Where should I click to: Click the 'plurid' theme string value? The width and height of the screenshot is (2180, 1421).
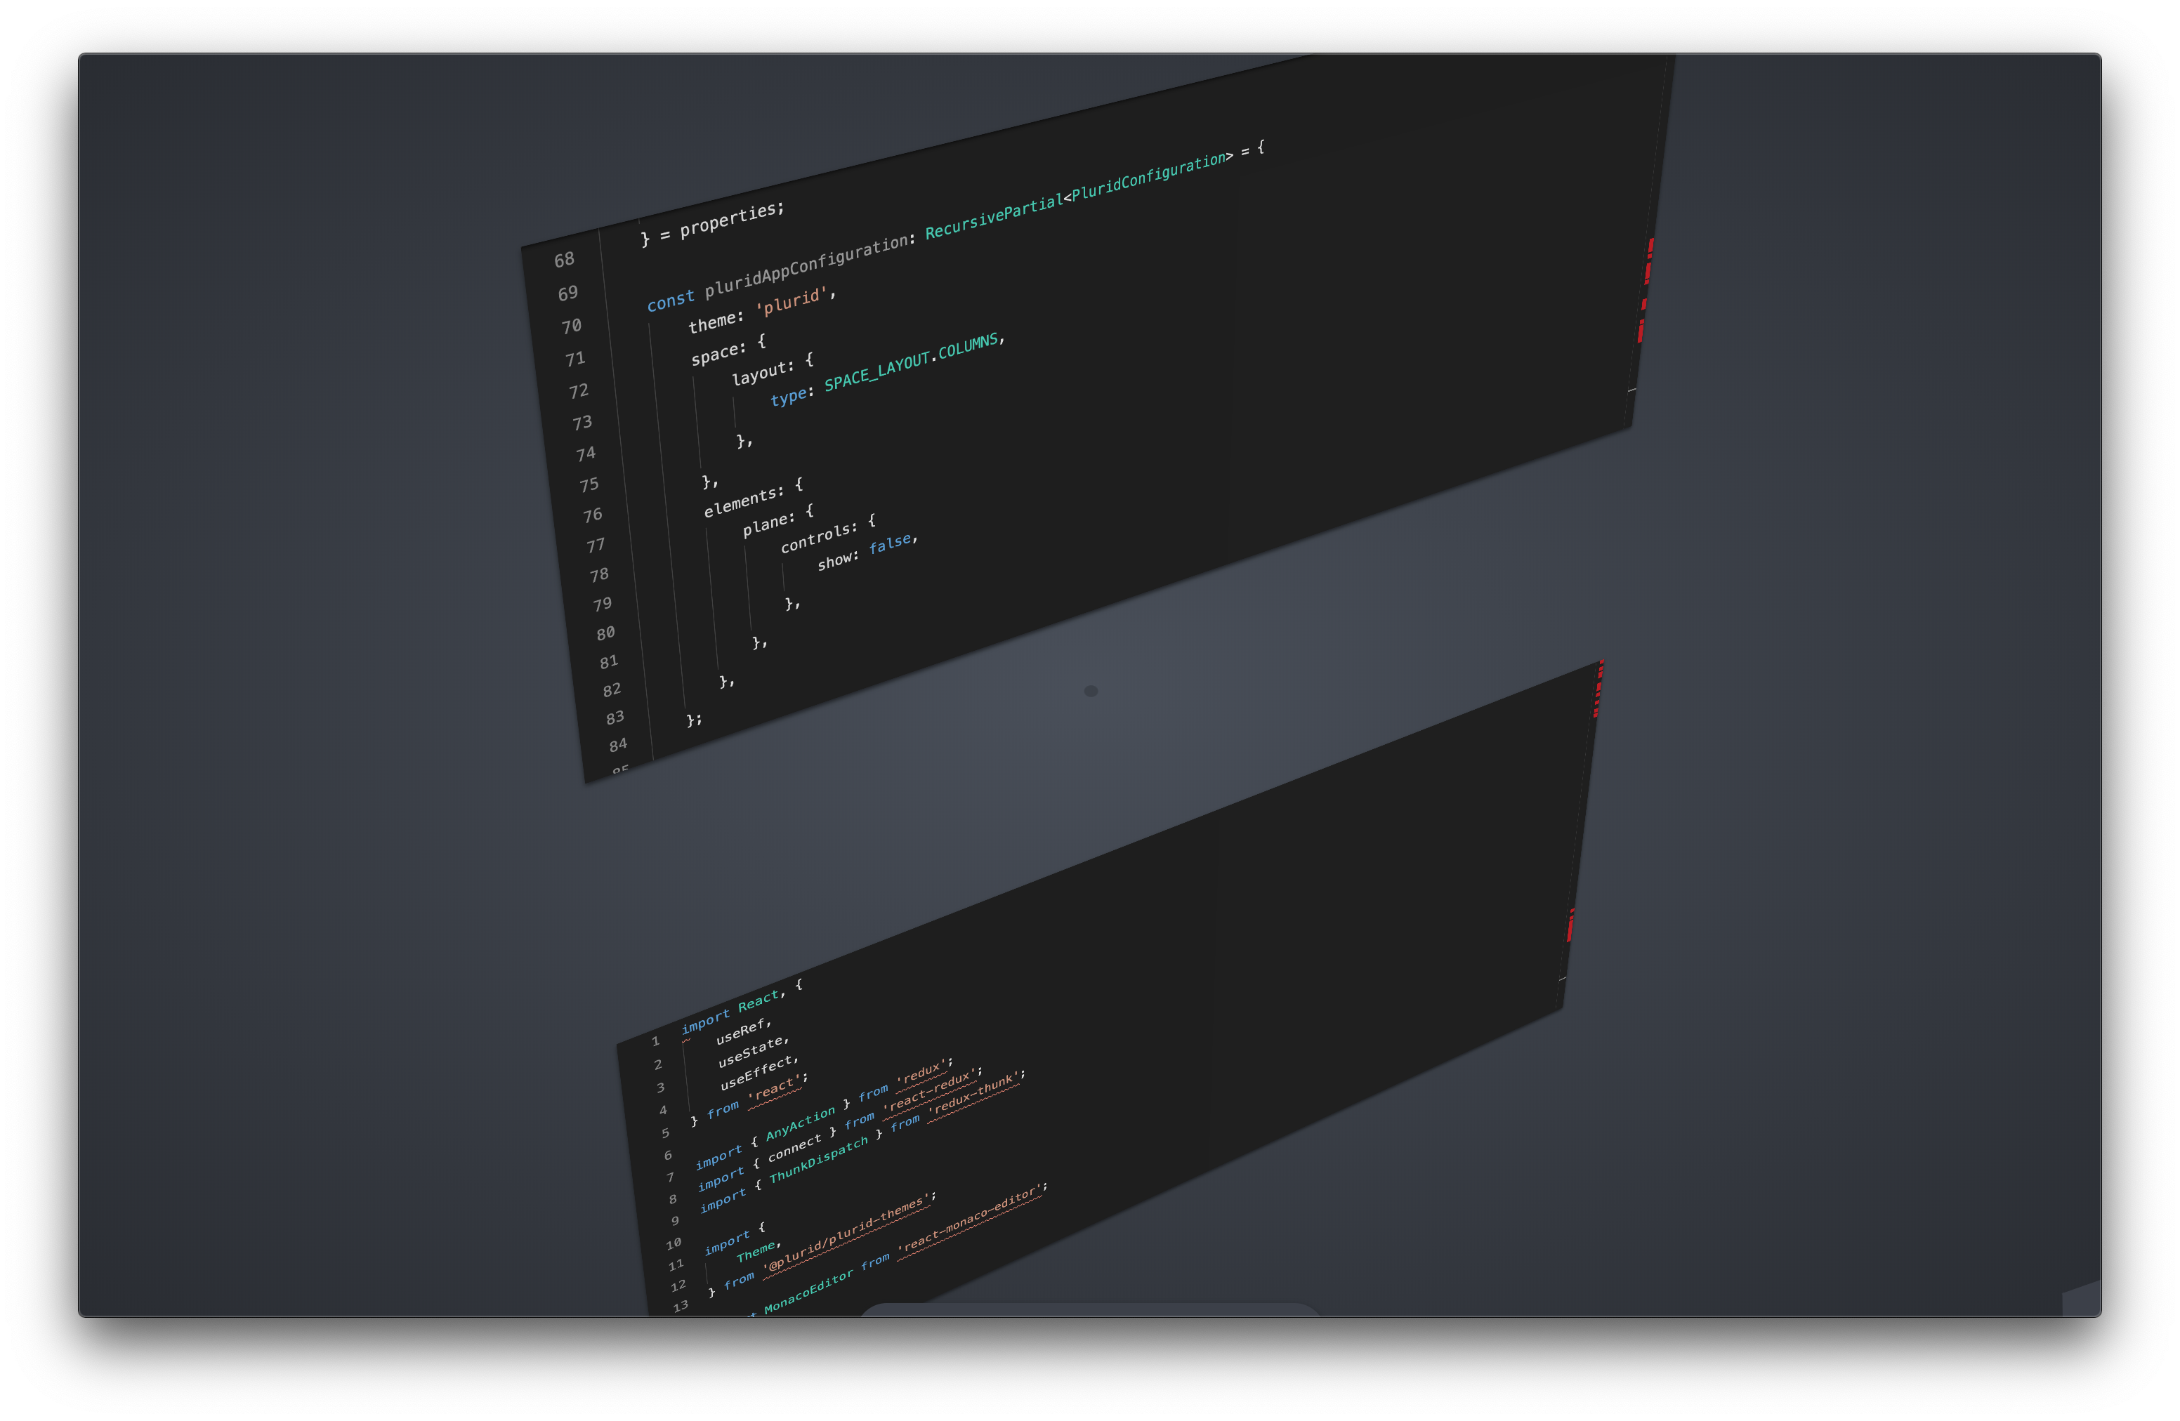tap(792, 301)
